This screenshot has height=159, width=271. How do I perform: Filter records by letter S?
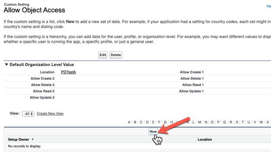point(237,122)
